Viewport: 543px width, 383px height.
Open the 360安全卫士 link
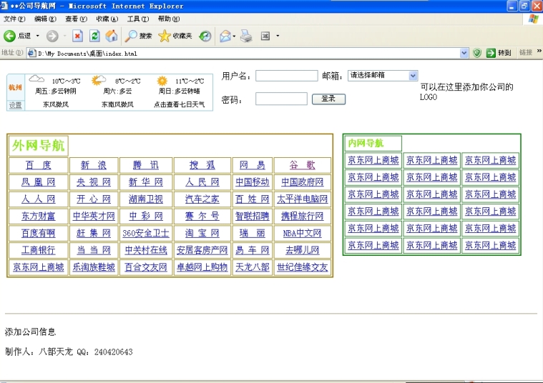(x=146, y=233)
